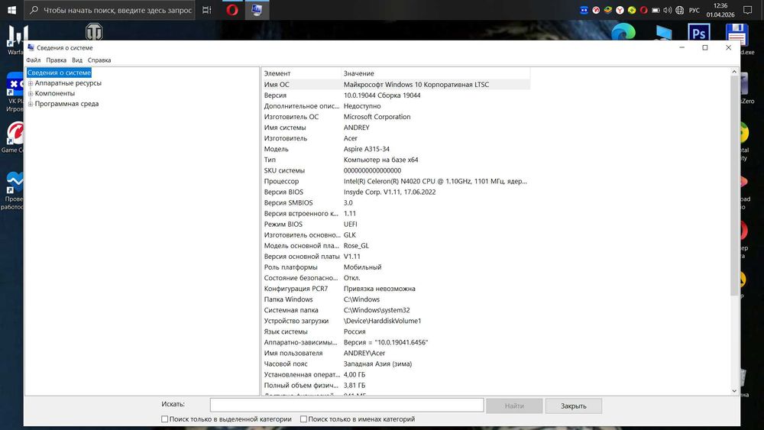Select the Имя ОС row
Image resolution: width=764 pixels, height=430 pixels.
[396, 84]
